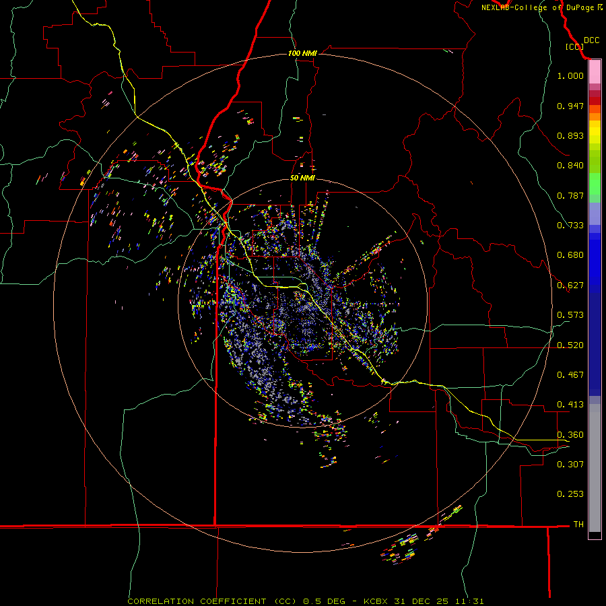Select the 0.947 legend value
Viewport: 606px width, 606px height.
570,106
